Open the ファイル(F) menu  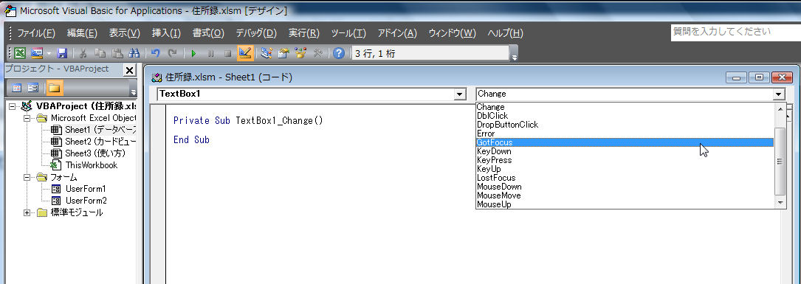35,33
